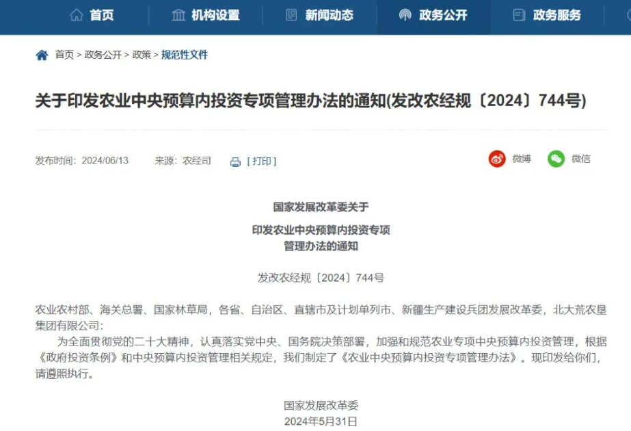
Task: Click the [打印] print link
Action: (262, 161)
